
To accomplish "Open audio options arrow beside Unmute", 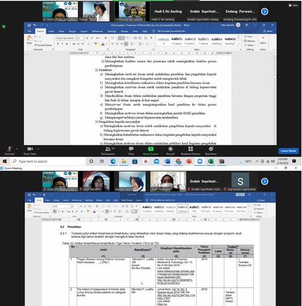I will point(16,149).
